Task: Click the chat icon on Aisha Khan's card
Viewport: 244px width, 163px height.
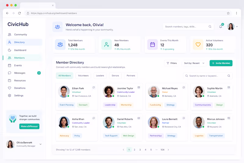Action: pos(94,118)
